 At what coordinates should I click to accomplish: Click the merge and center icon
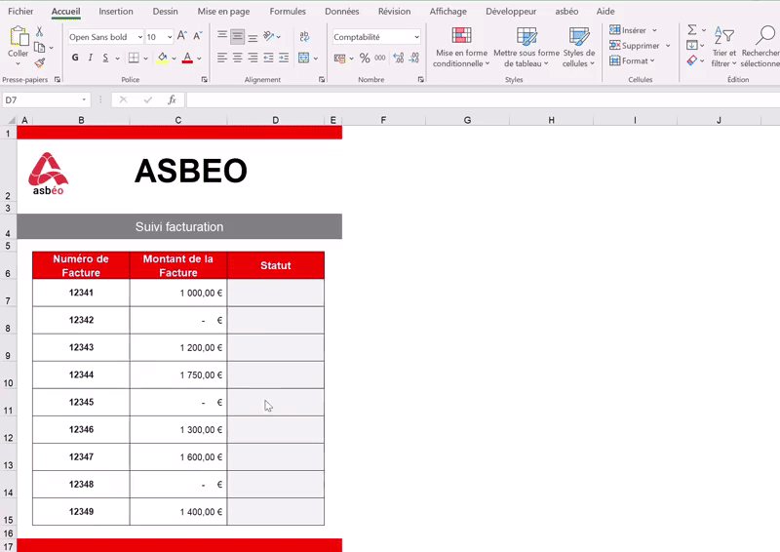pos(303,58)
